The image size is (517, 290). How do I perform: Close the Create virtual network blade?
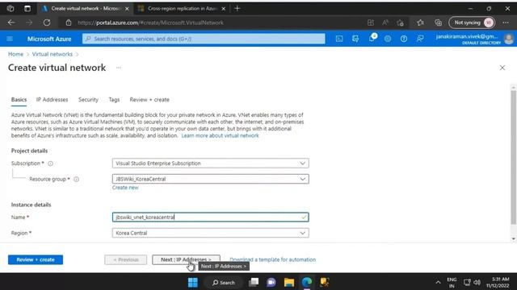[x=502, y=68]
